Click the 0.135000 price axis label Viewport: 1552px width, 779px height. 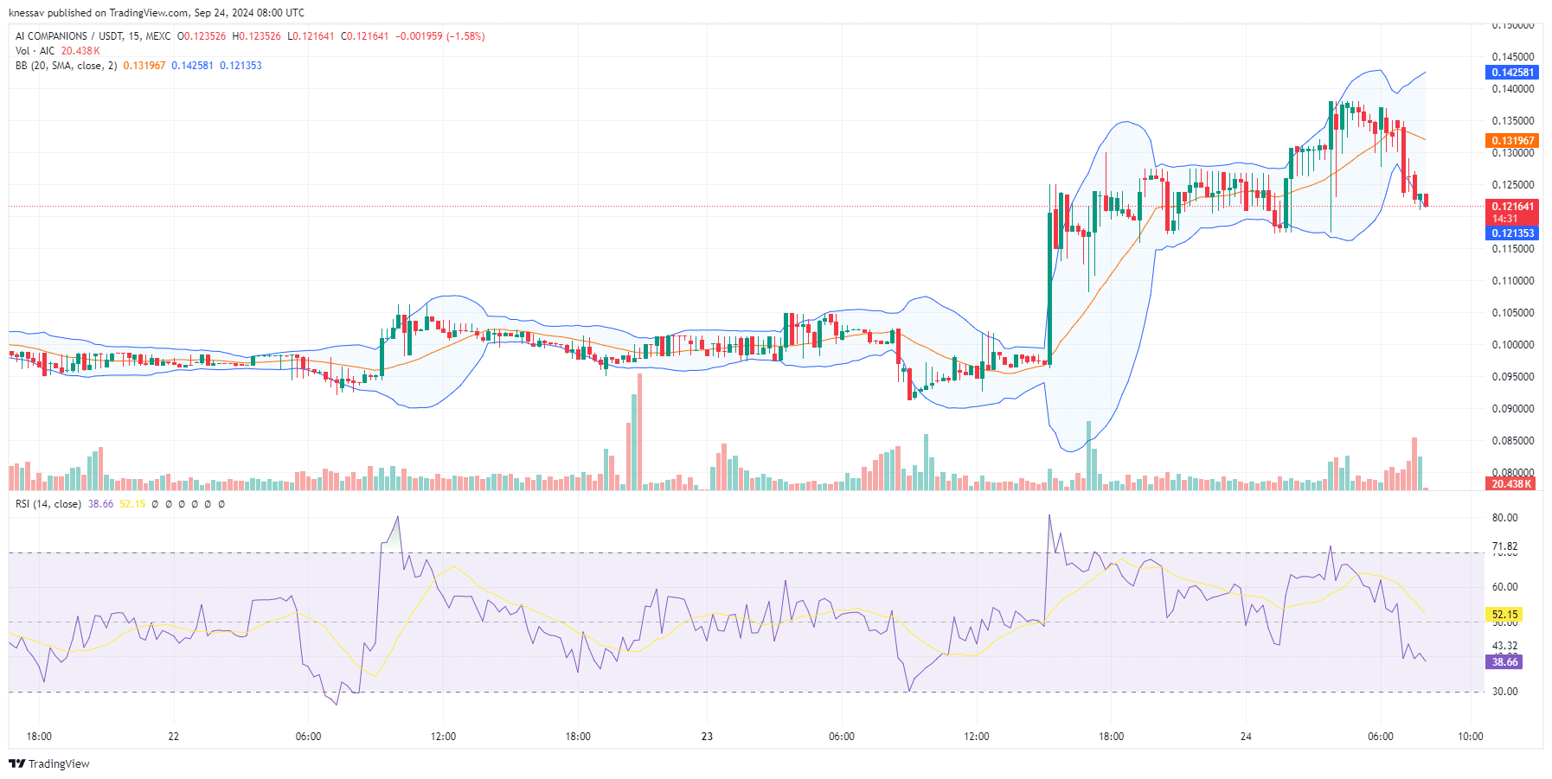[1513, 121]
